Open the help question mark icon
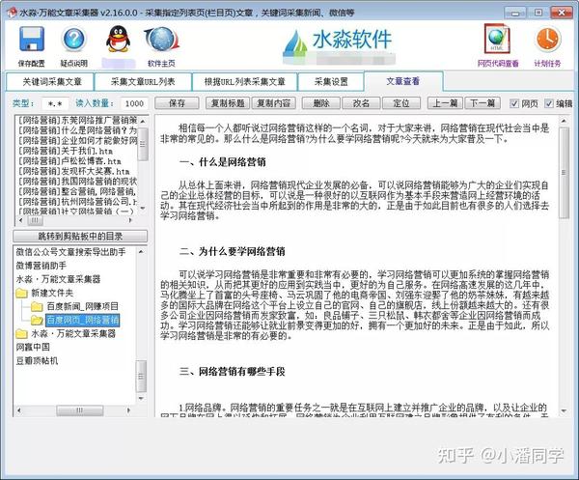579x480 pixels. pos(74,39)
